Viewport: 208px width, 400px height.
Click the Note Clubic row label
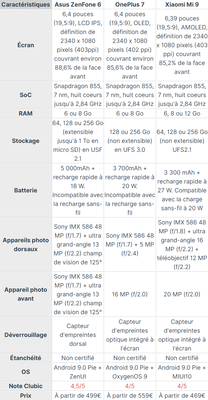click(26, 386)
